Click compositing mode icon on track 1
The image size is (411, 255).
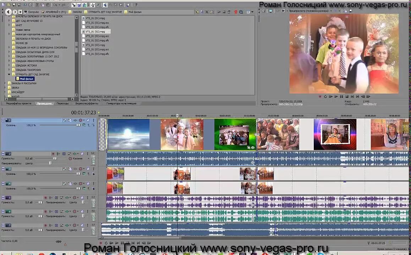tap(84, 125)
